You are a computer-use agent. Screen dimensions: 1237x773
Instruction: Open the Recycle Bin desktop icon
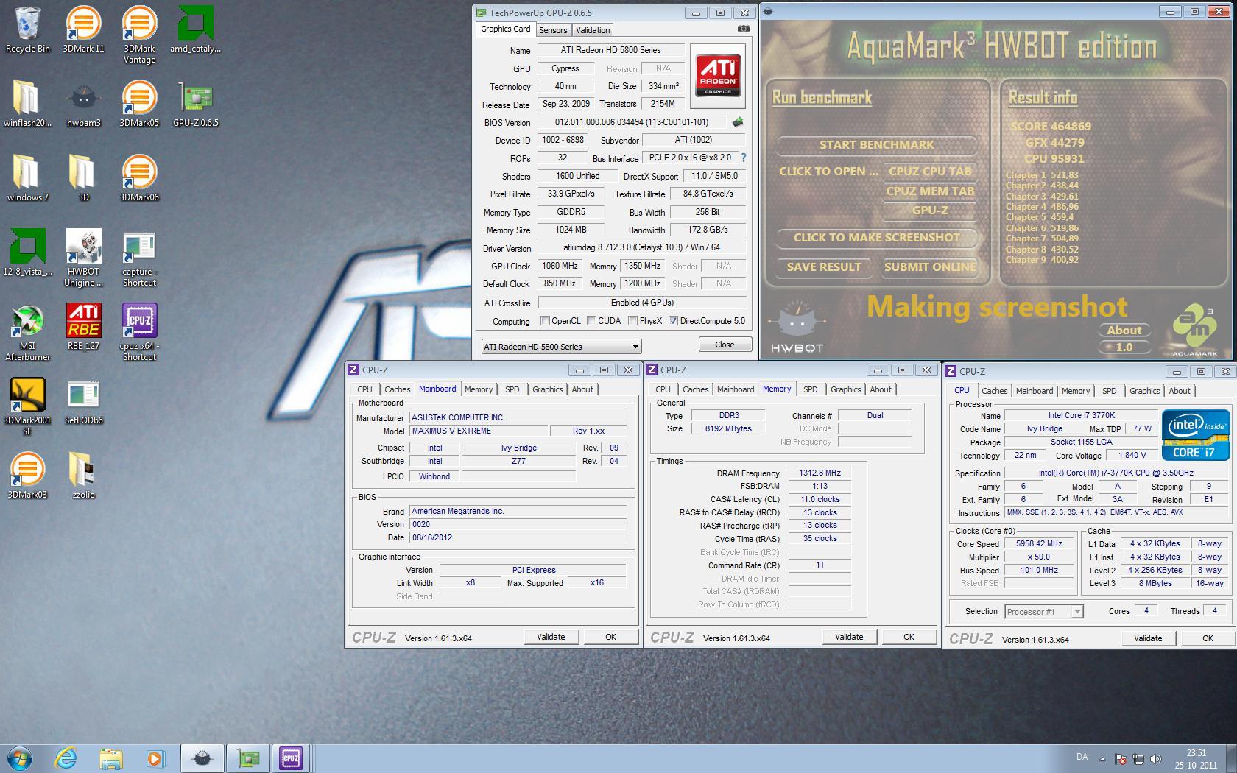(28, 29)
